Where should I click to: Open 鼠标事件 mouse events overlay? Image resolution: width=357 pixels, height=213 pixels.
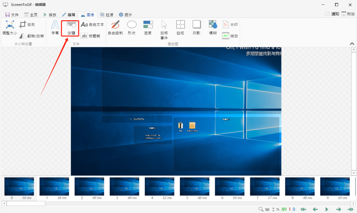(164, 30)
